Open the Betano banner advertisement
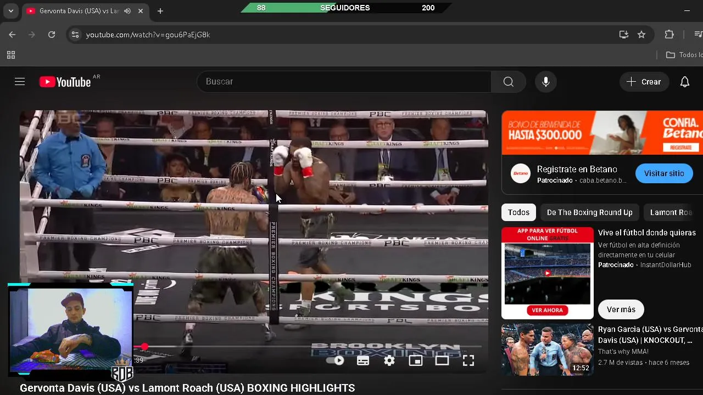This screenshot has height=395, width=703. click(x=602, y=133)
